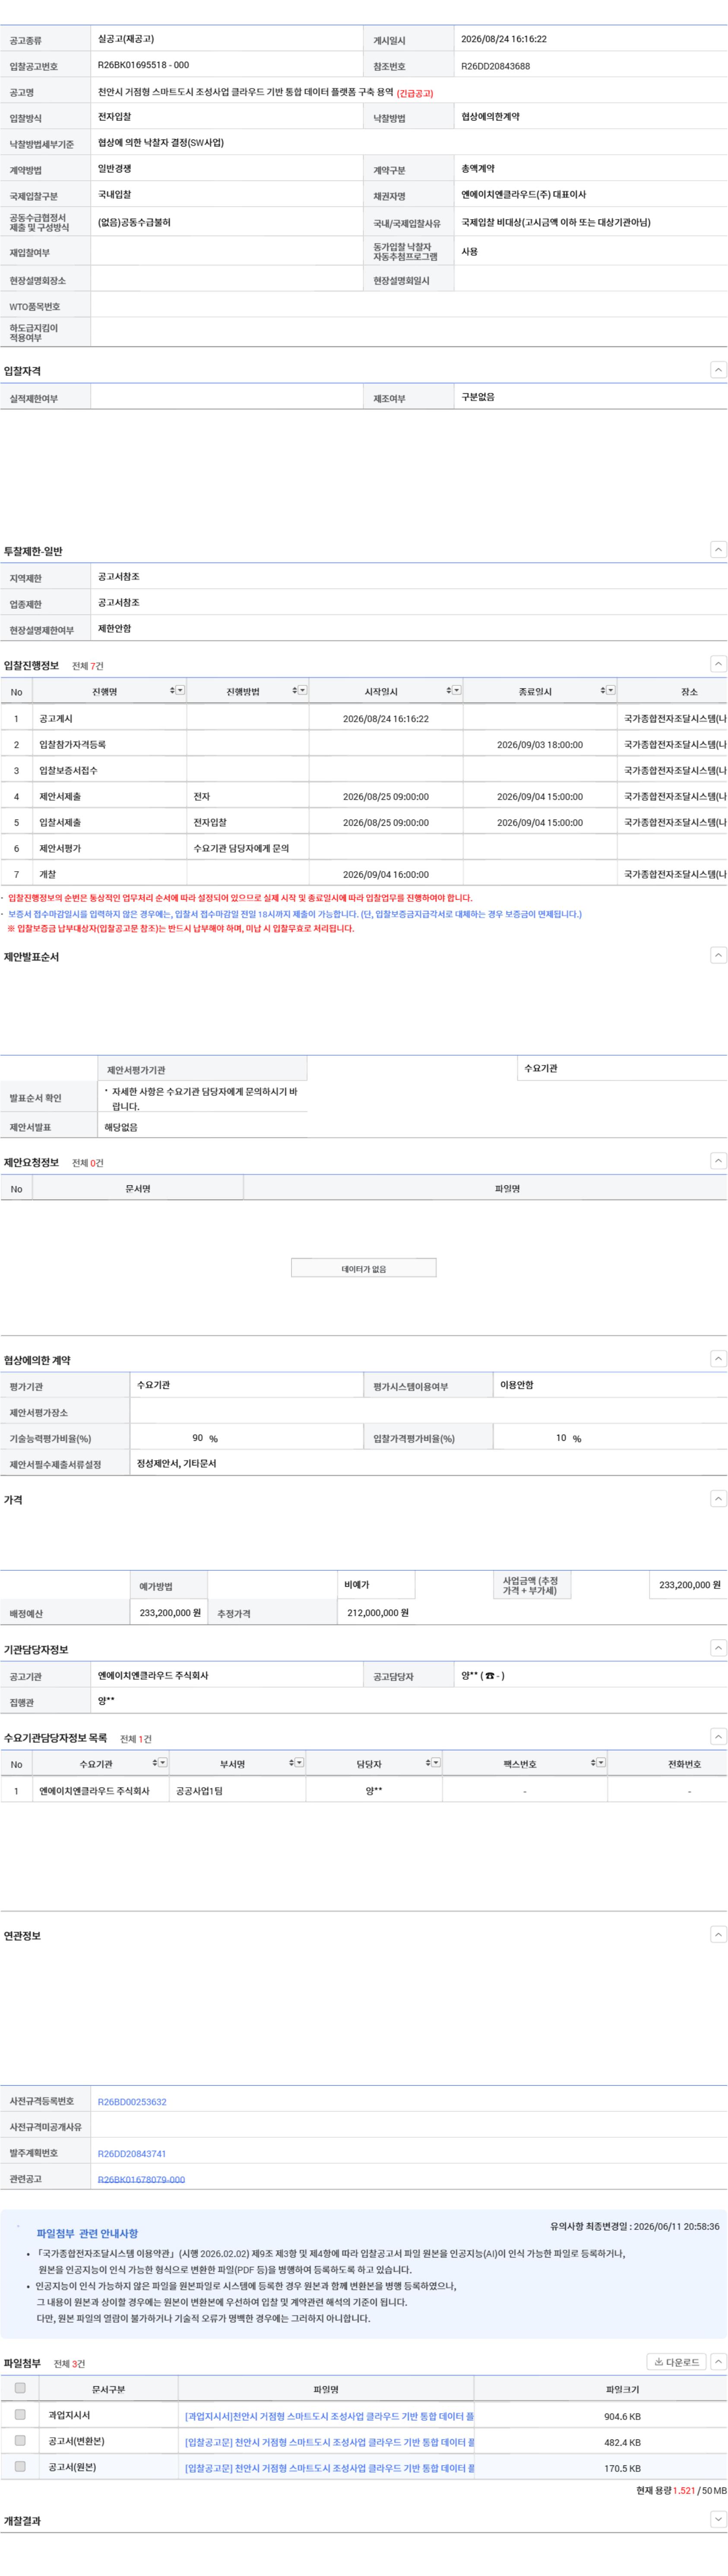Sort by the 진행명 column arrows
728x2576 pixels.
point(172,690)
